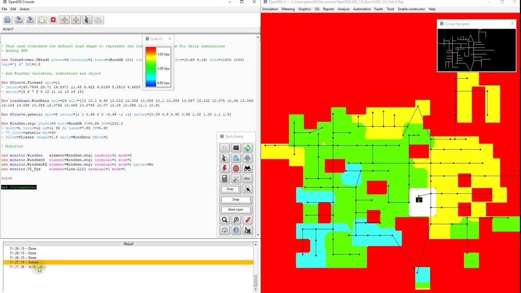Open the File menu in OpenDSS Console
Screen dimensions: 521x293
4,9
